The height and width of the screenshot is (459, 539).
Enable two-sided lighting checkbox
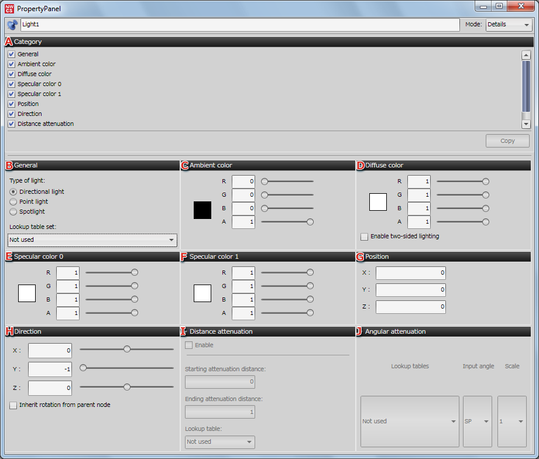(365, 237)
